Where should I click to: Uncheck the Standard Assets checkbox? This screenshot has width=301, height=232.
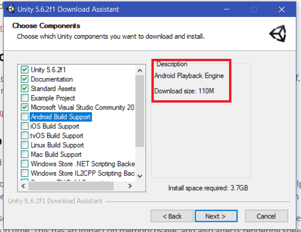tap(24, 88)
